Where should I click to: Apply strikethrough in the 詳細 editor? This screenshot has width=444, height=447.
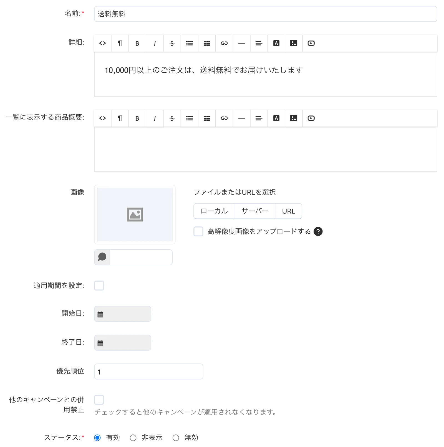click(x=172, y=43)
